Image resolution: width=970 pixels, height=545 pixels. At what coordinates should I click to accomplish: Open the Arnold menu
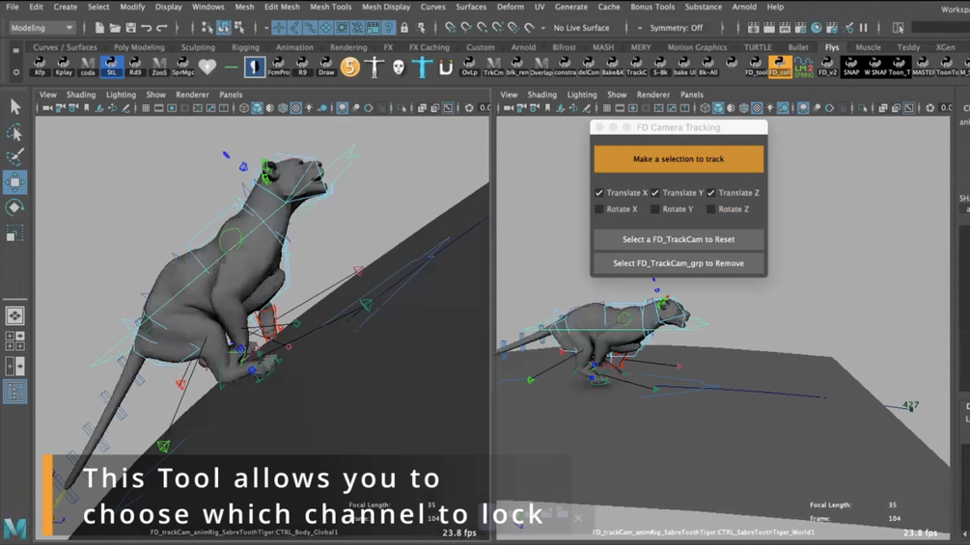744,7
